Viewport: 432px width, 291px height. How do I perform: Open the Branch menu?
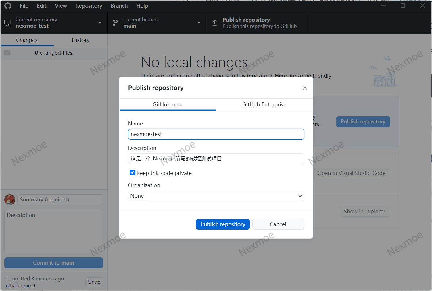click(119, 6)
